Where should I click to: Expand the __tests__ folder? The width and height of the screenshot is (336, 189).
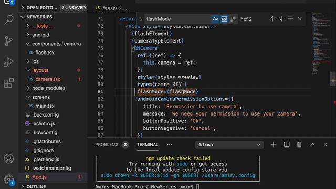[54, 26]
